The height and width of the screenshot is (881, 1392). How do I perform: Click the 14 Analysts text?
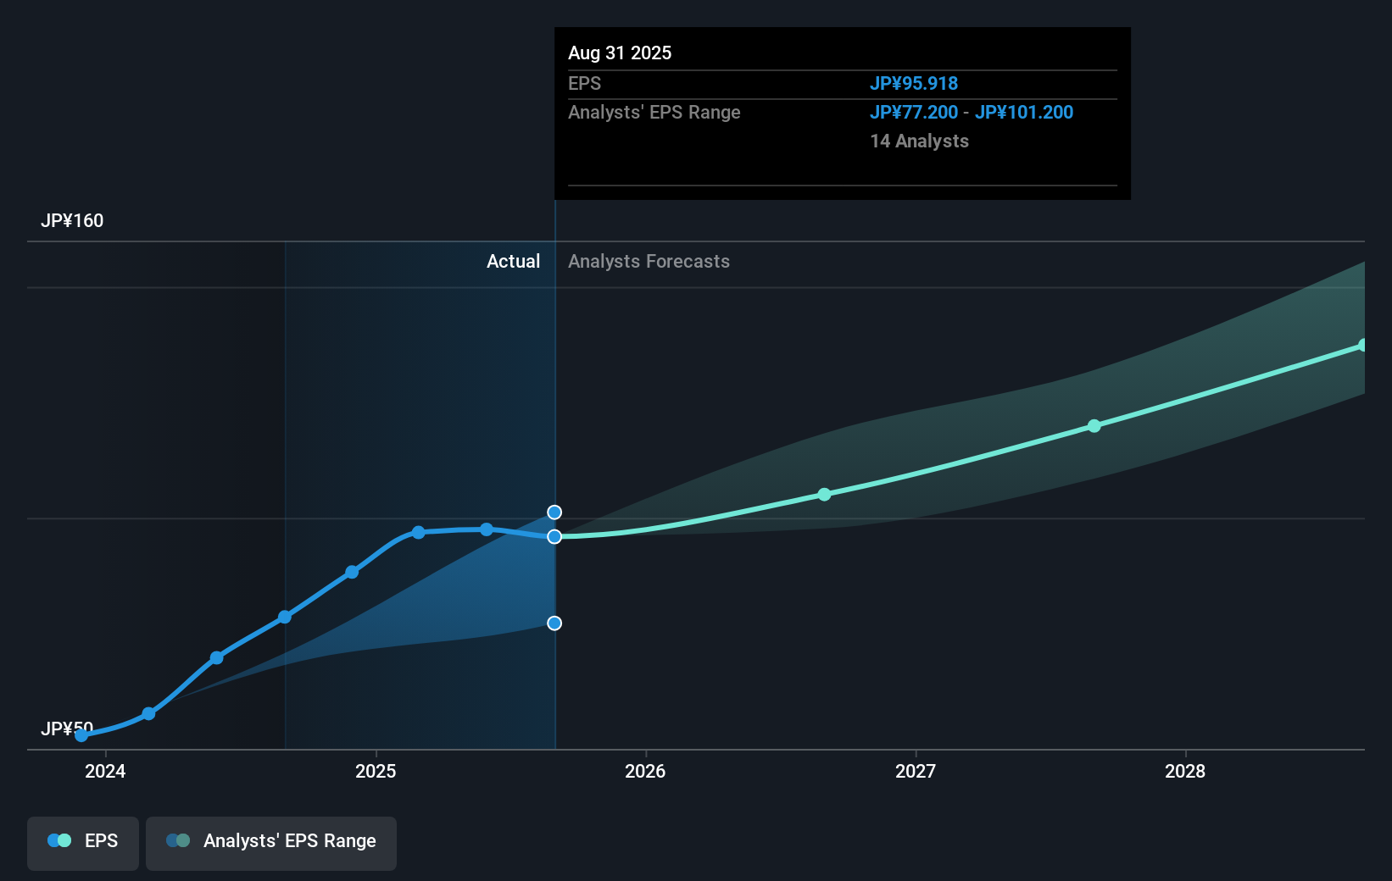(918, 141)
